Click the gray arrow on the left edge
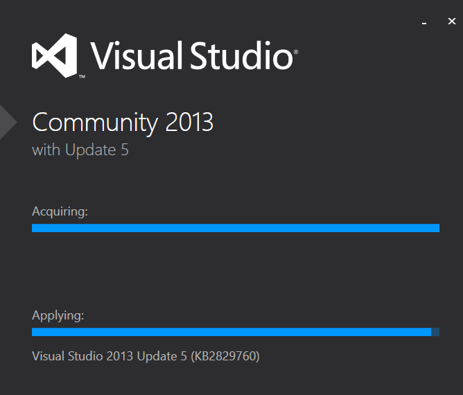463x395 pixels. tap(8, 122)
